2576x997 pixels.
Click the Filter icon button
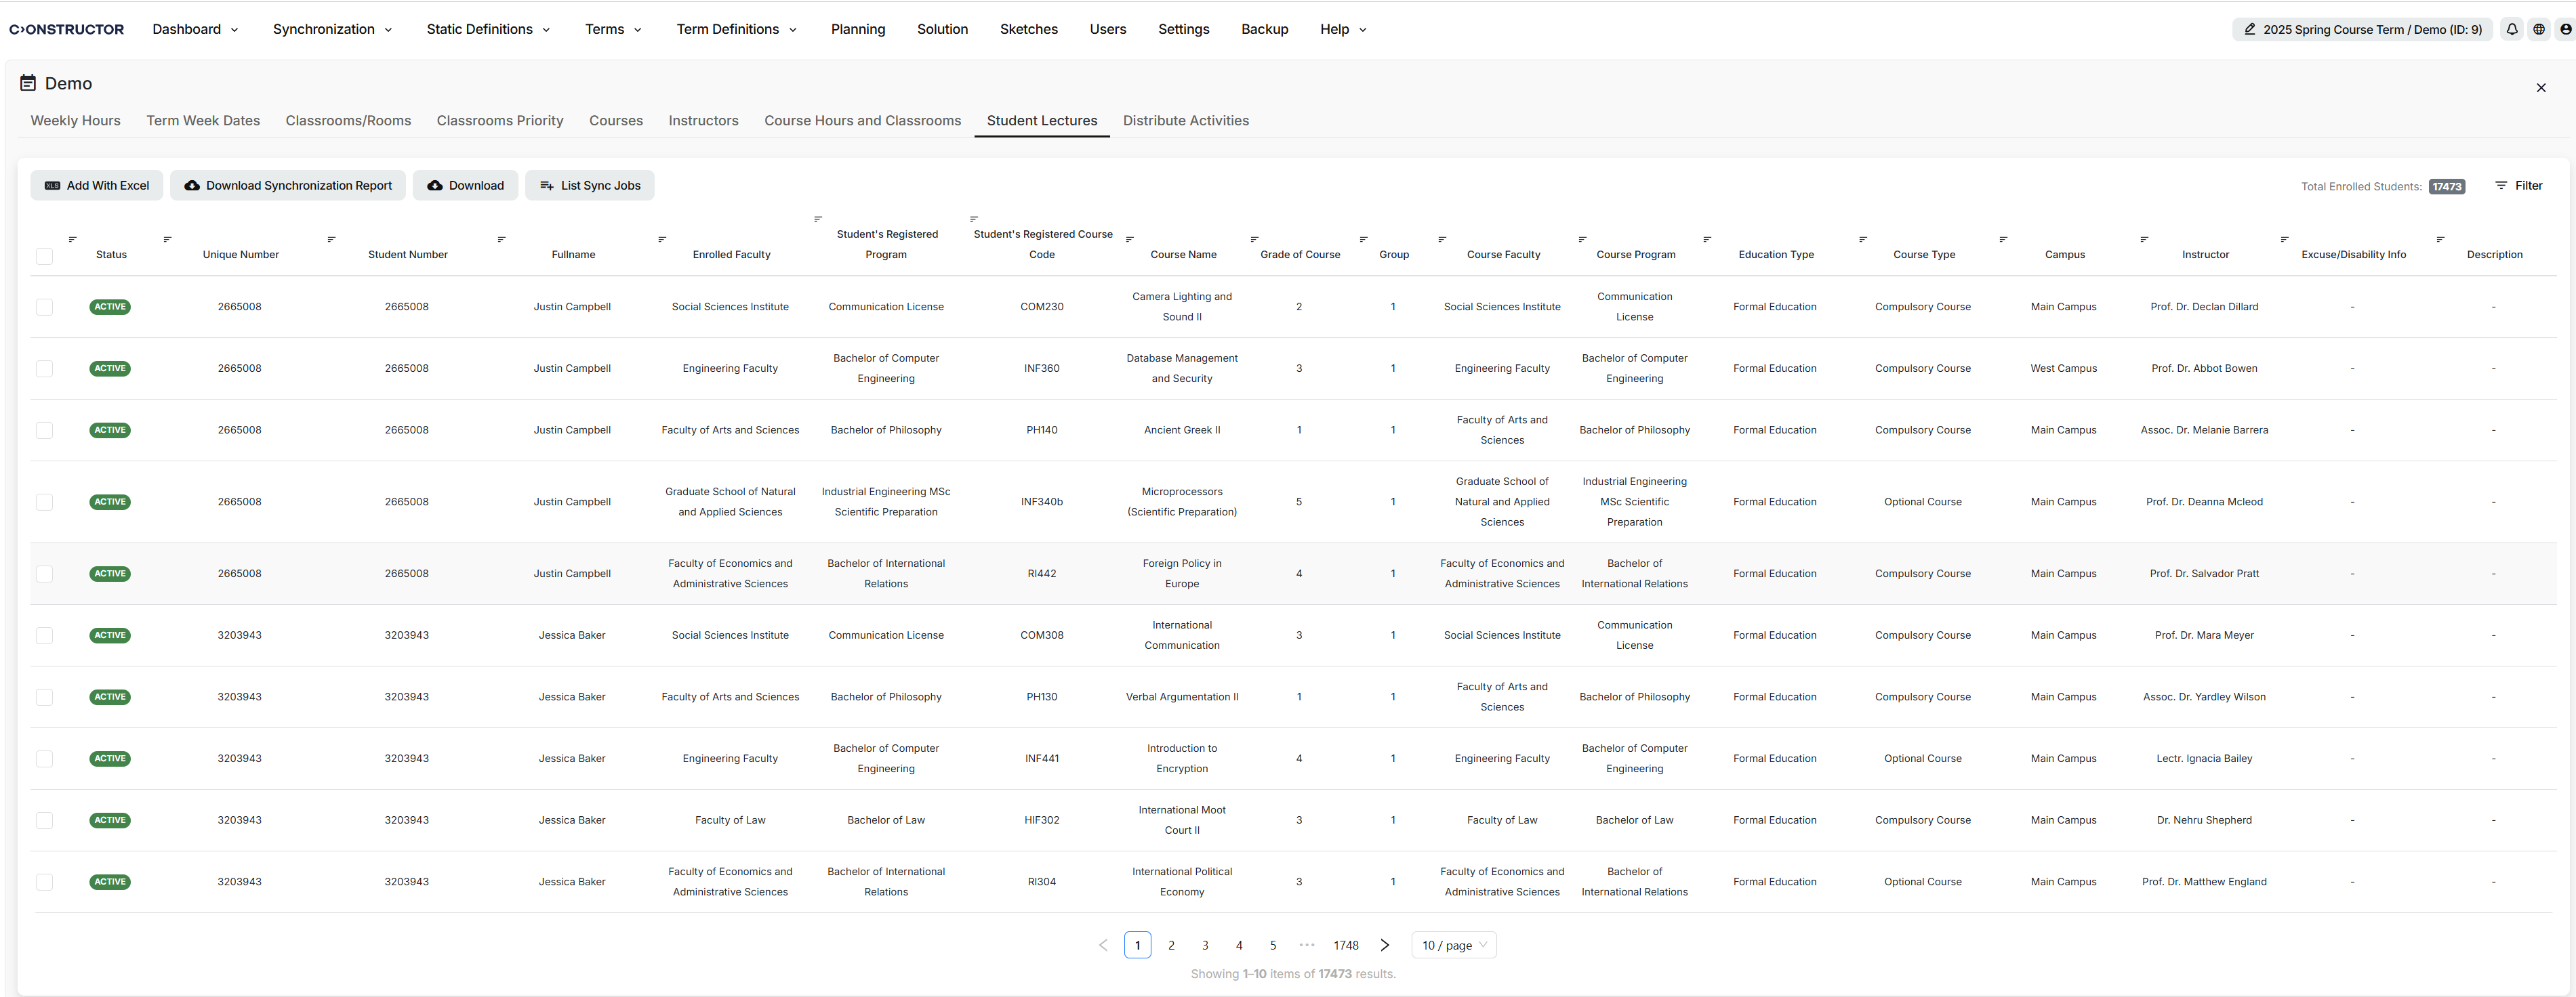pos(2519,186)
